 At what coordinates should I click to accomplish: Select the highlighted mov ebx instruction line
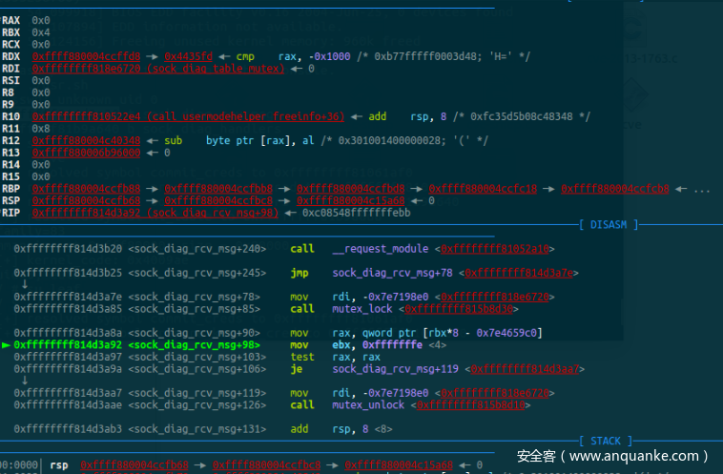click(286, 344)
